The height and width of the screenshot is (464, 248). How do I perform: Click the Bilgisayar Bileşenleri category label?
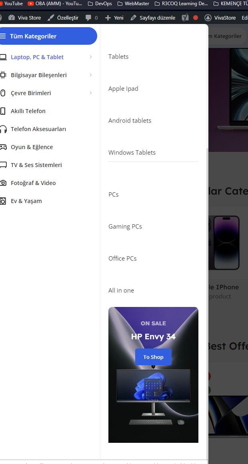[x=39, y=75]
